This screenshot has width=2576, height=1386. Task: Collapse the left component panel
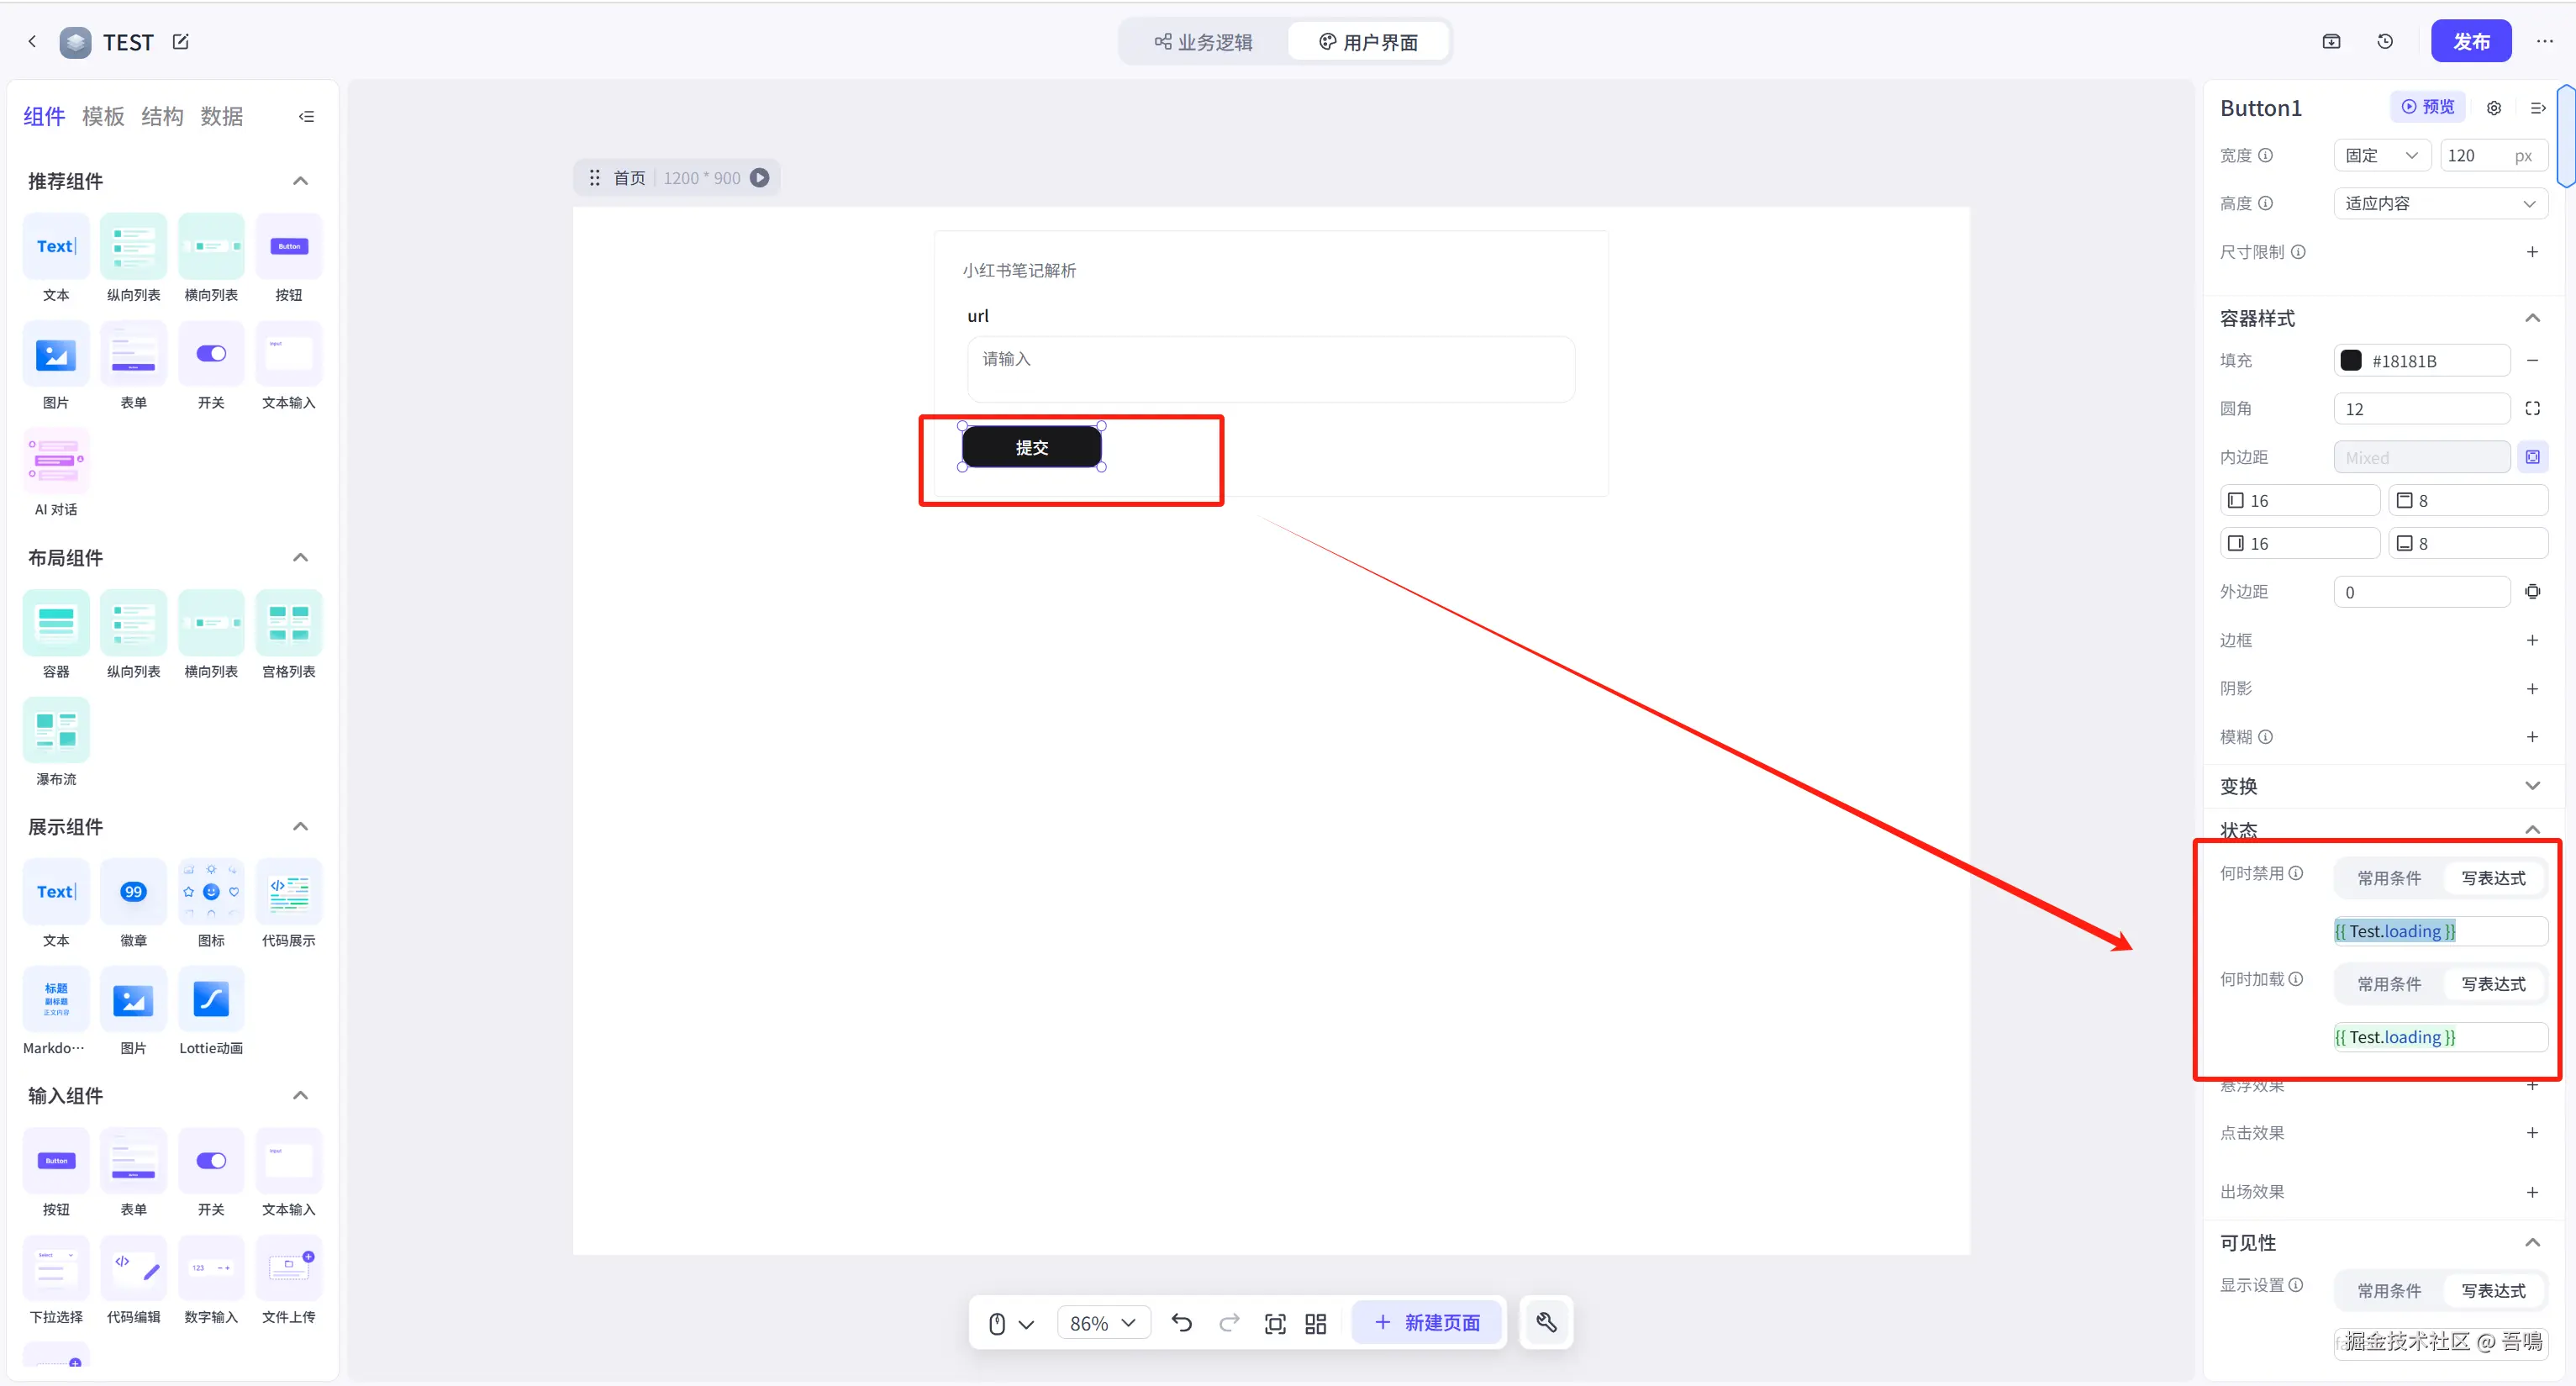point(306,116)
